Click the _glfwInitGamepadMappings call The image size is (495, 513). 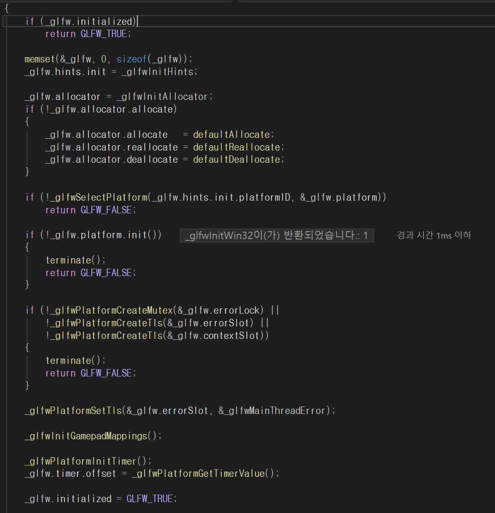pos(87,435)
